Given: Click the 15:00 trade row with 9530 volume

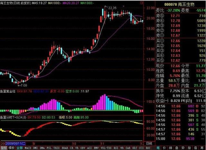Looking at the screenshot, I should [x=181, y=139].
